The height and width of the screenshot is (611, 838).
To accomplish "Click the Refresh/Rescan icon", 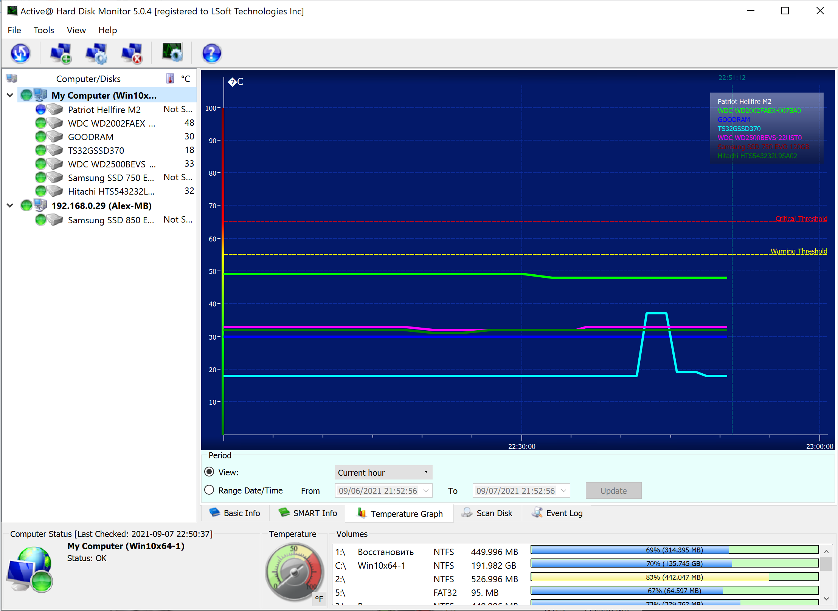I will tap(21, 54).
